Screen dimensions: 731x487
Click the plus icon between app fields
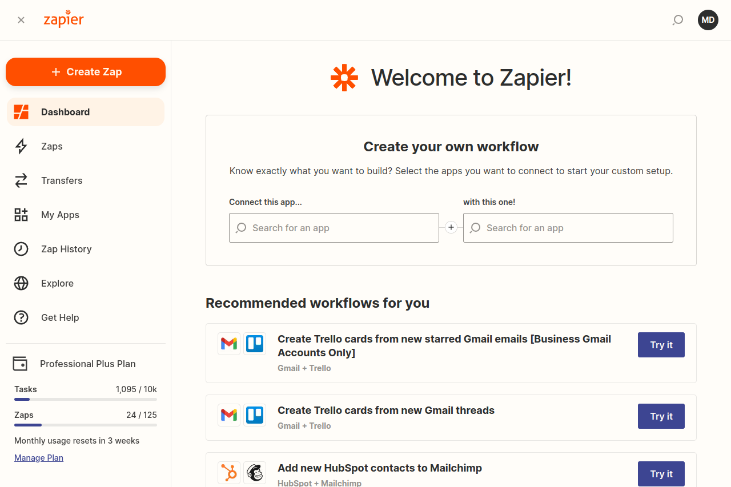click(x=451, y=228)
